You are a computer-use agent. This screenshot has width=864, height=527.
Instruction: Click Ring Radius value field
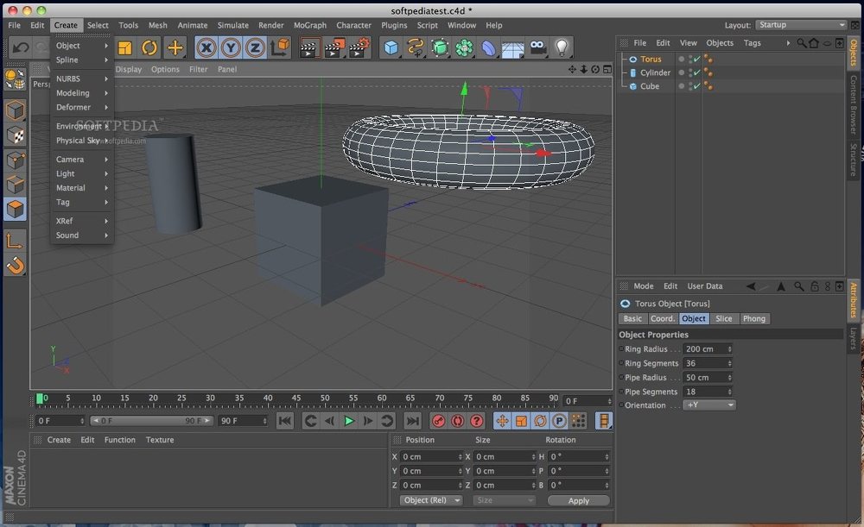(707, 348)
